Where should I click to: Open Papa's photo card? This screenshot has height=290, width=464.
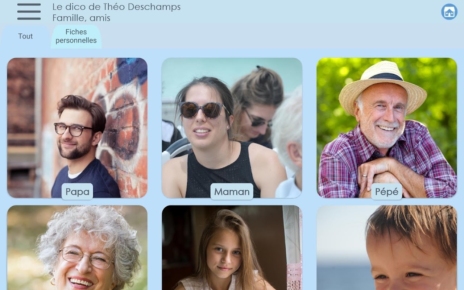pyautogui.click(x=77, y=128)
